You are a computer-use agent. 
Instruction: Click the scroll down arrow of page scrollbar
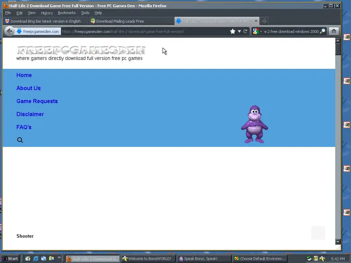[338, 242]
